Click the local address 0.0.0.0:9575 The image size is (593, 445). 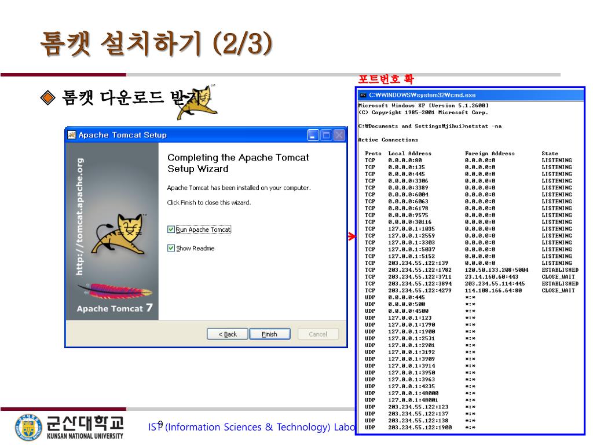click(x=408, y=215)
